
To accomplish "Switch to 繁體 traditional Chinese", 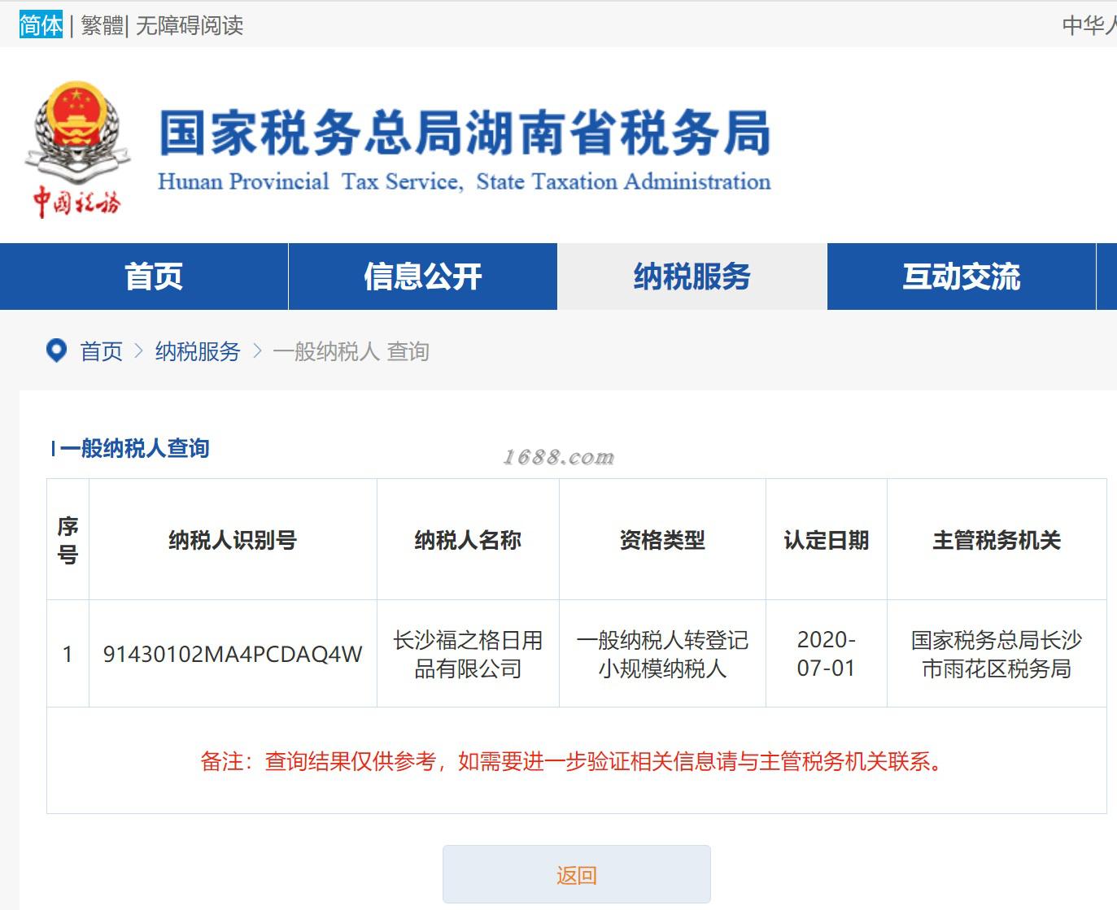I will 102,25.
